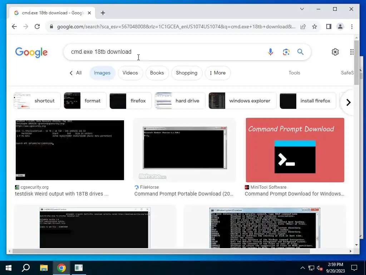Viewport: 366px width, 275px height.
Task: Filter images by the 'hard drive' chip
Action: (180, 101)
